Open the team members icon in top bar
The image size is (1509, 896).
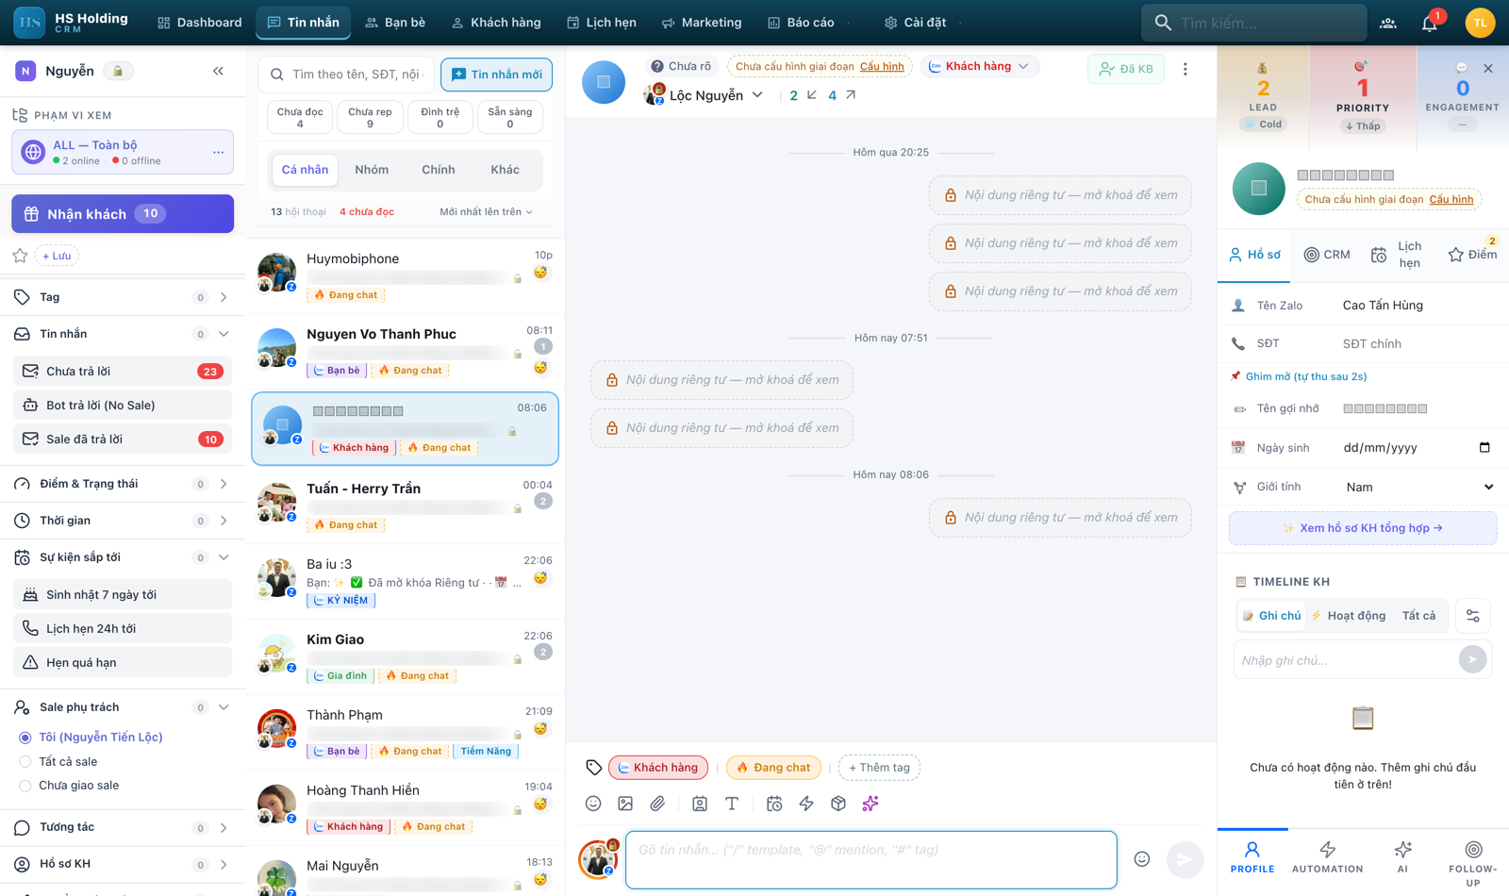(x=1388, y=23)
